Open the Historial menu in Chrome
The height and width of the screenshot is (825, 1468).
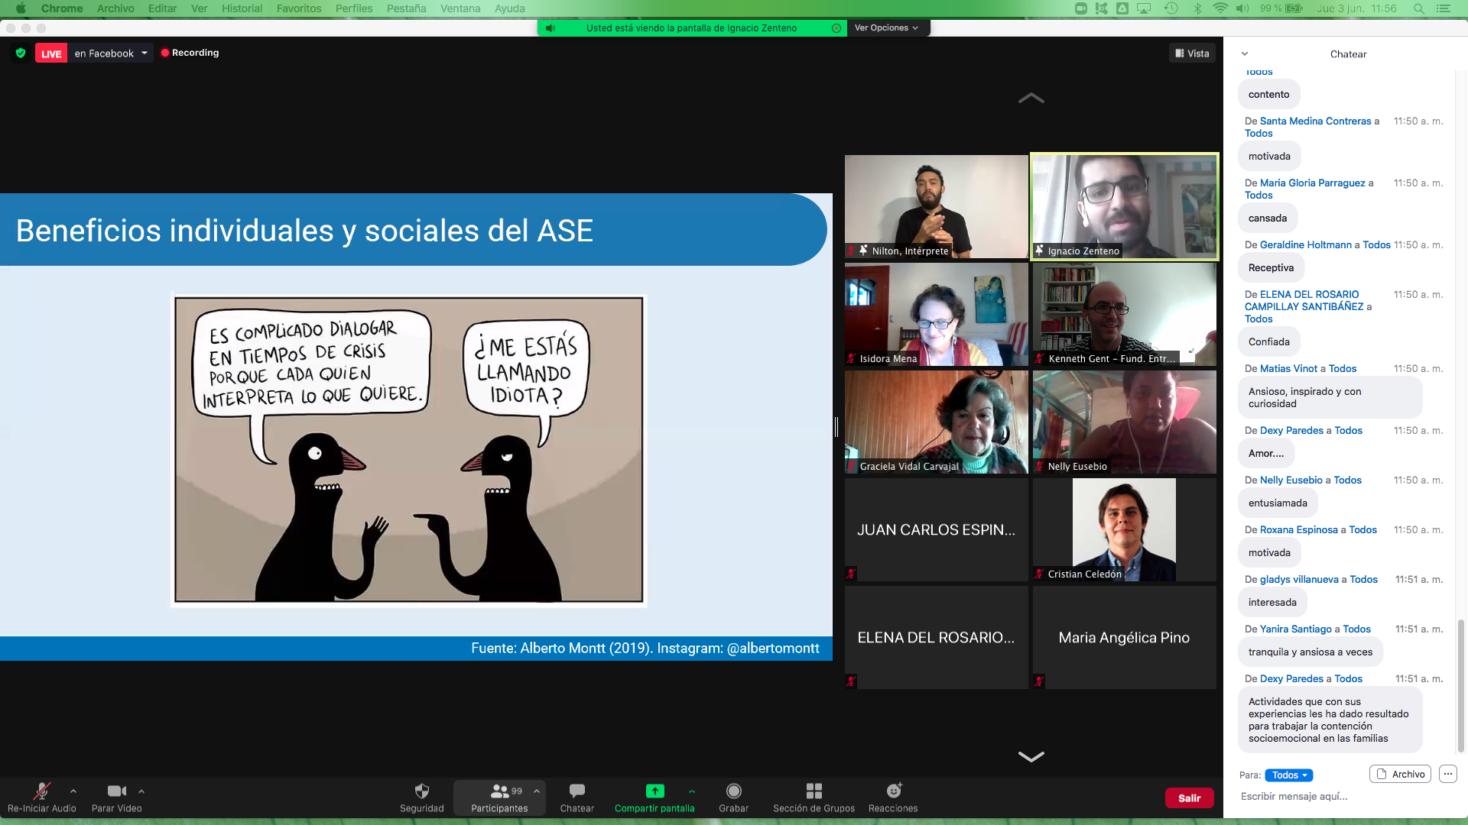pyautogui.click(x=242, y=8)
